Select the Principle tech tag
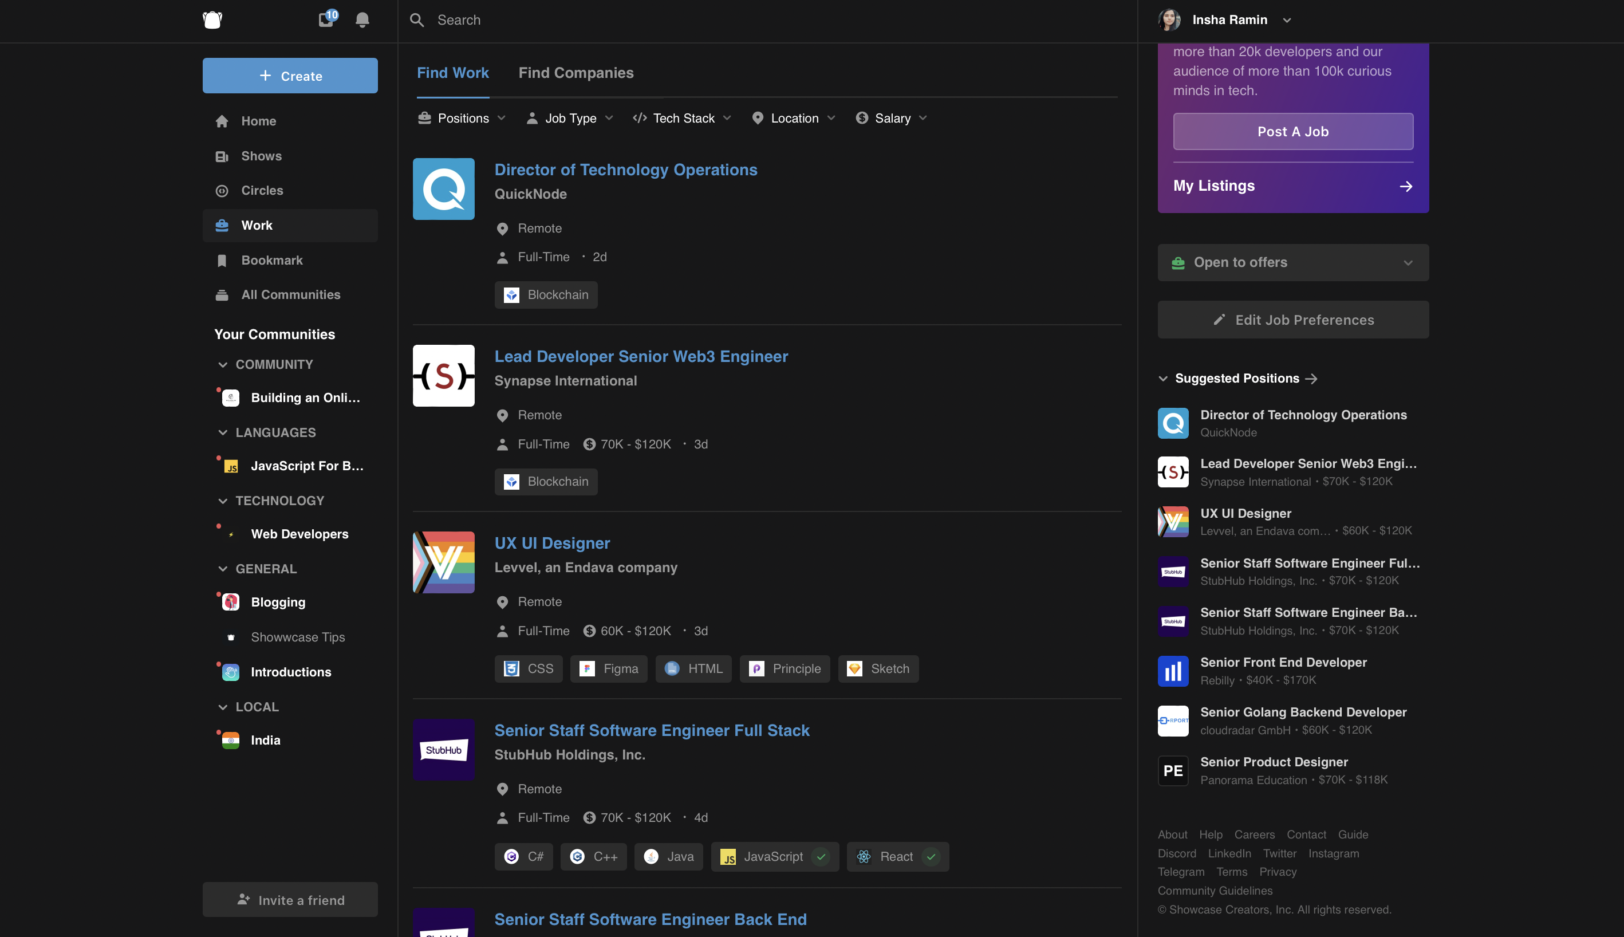This screenshot has height=937, width=1624. [x=785, y=670]
